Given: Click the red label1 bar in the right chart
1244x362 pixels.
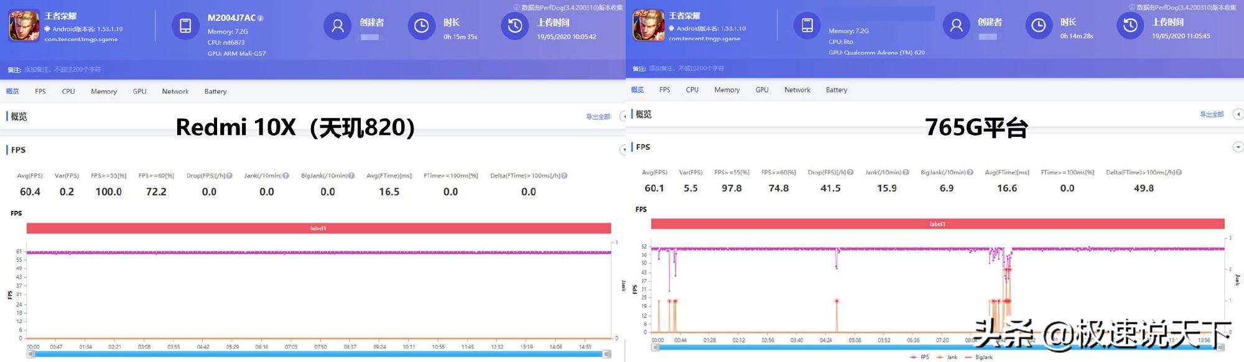Looking at the screenshot, I should point(937,224).
